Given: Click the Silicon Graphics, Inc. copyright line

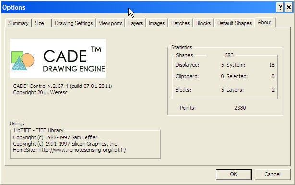Looking at the screenshot, I should 66,144.
